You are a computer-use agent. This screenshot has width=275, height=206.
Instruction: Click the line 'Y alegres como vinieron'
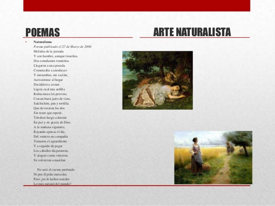(x=51, y=155)
